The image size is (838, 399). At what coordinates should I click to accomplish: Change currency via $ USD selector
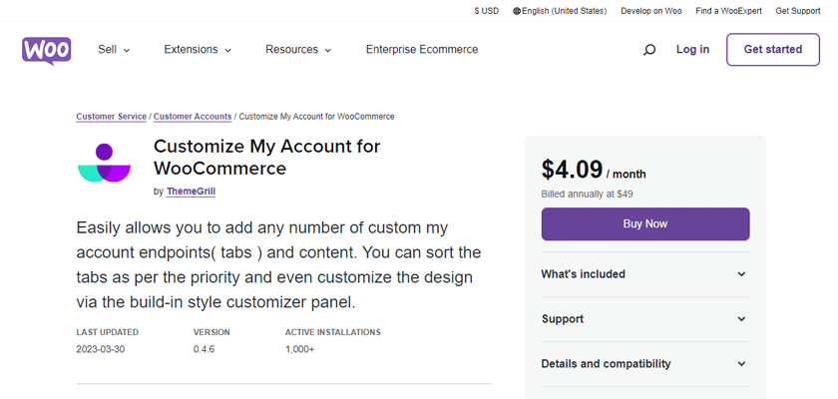point(487,11)
